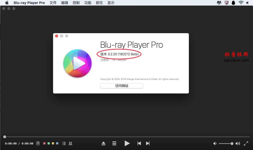Skip to the previous chapter
The width and height of the screenshot is (253, 150).
pos(139,143)
